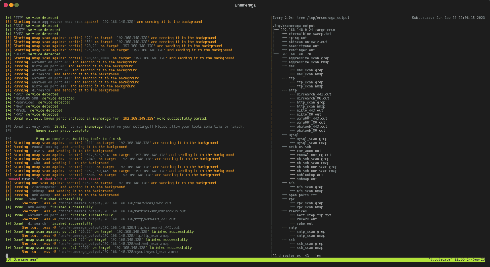490x267 pixels.
Task: Select the http directory in the tree
Action: [292, 90]
